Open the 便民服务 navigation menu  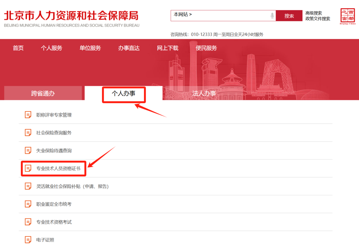(206, 48)
